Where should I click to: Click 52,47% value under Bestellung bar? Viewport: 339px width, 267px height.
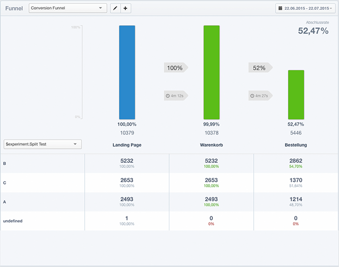[296, 124]
